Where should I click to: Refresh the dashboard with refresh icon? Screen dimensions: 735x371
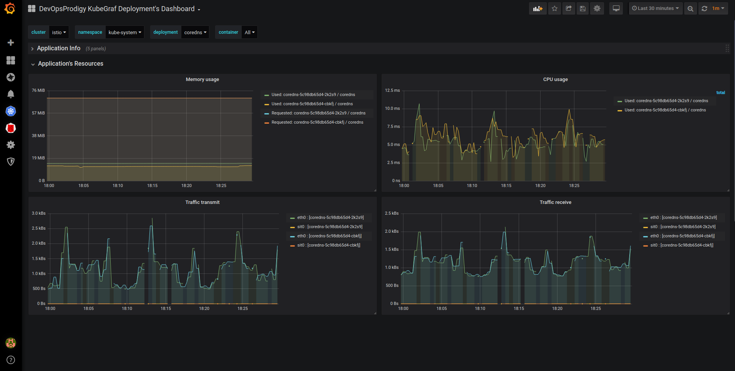pyautogui.click(x=704, y=8)
